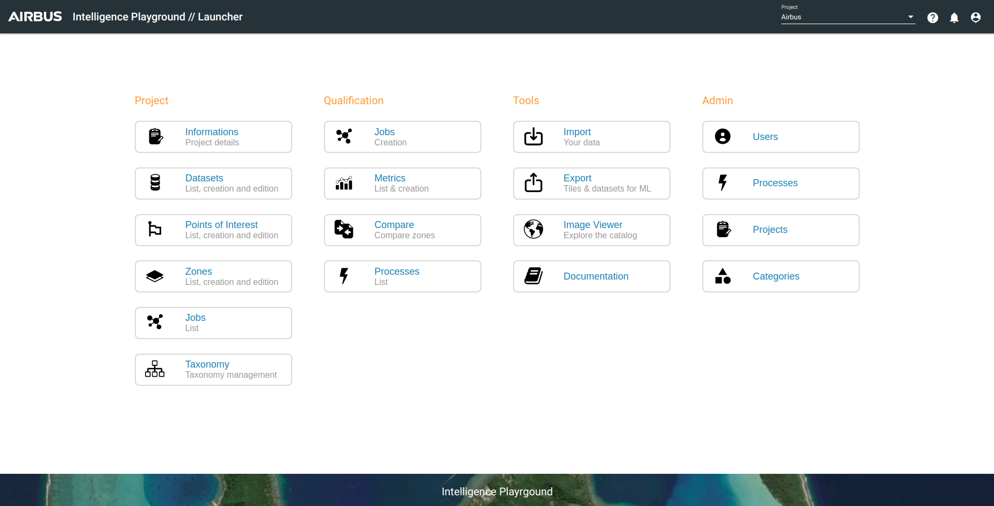Click the Zones layers icon
994x506 pixels.
pos(155,276)
